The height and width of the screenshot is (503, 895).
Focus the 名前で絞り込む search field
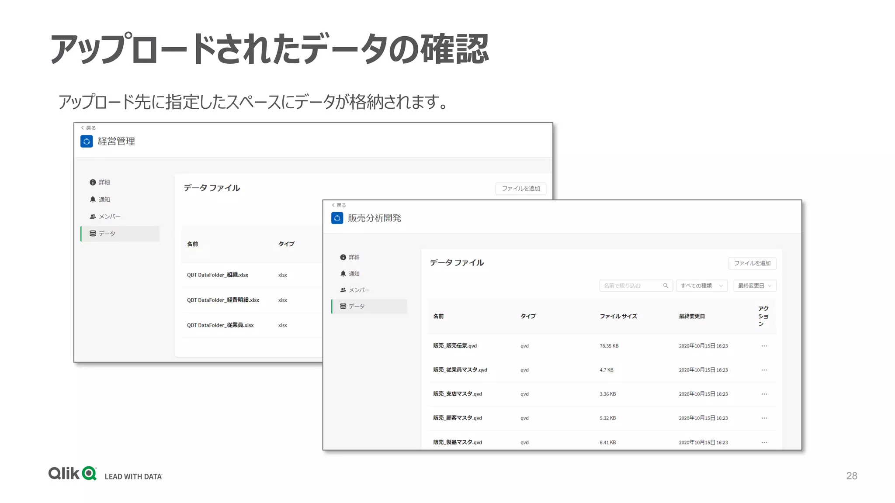coord(635,286)
